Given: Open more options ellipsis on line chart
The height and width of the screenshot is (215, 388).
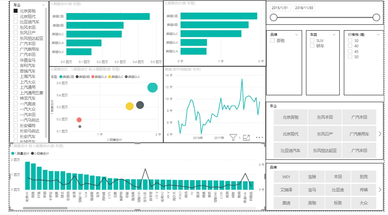Looking at the screenshot, I should 259,137.
